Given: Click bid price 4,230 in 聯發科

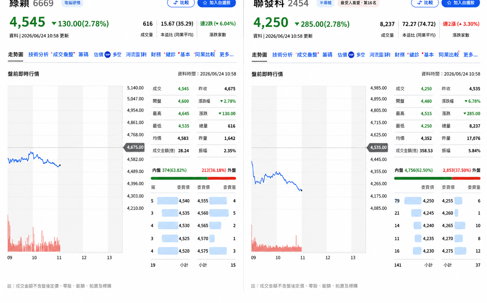Looking at the screenshot, I should (428, 251).
